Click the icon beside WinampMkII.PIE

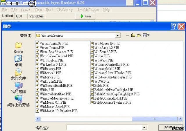coord(92,69)
